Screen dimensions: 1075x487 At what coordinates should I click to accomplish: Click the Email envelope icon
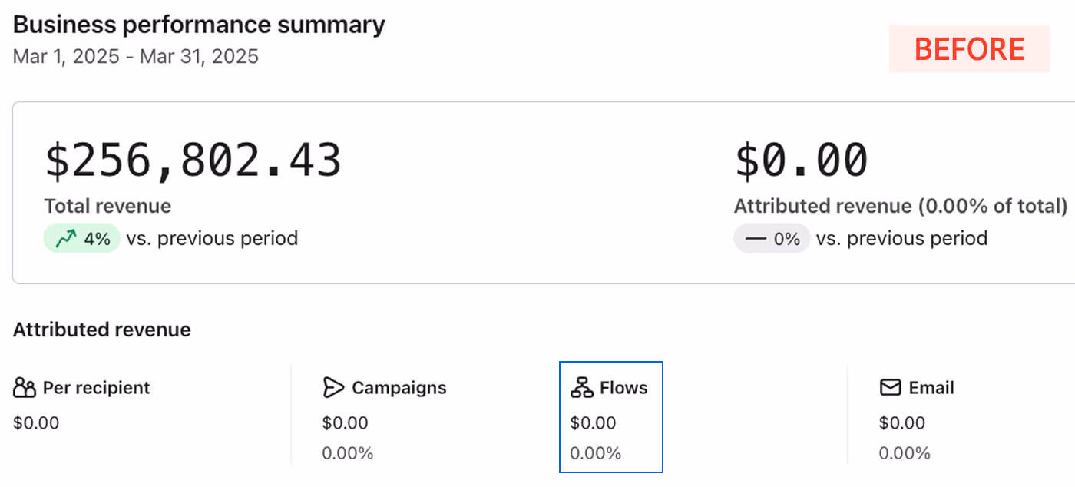click(x=890, y=388)
